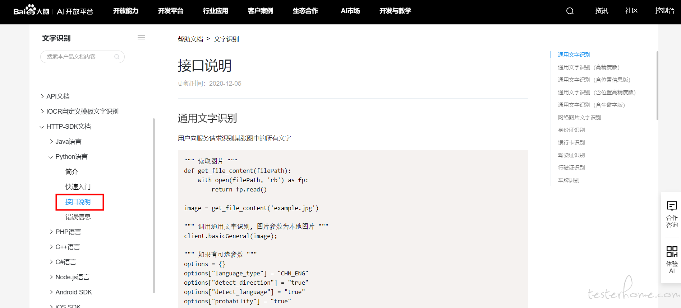Go to 社区 in the header
Viewport: 681px width, 308px height.
(x=632, y=11)
